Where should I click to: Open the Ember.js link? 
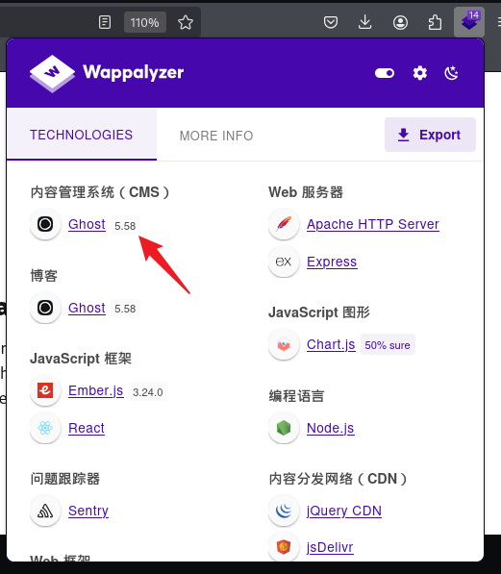(x=96, y=390)
